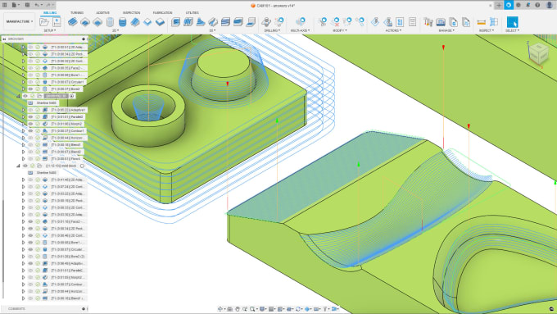This screenshot has height=314, width=557.
Task: Toggle eye of Morph2 in highlighted setup
Action: pos(30,124)
